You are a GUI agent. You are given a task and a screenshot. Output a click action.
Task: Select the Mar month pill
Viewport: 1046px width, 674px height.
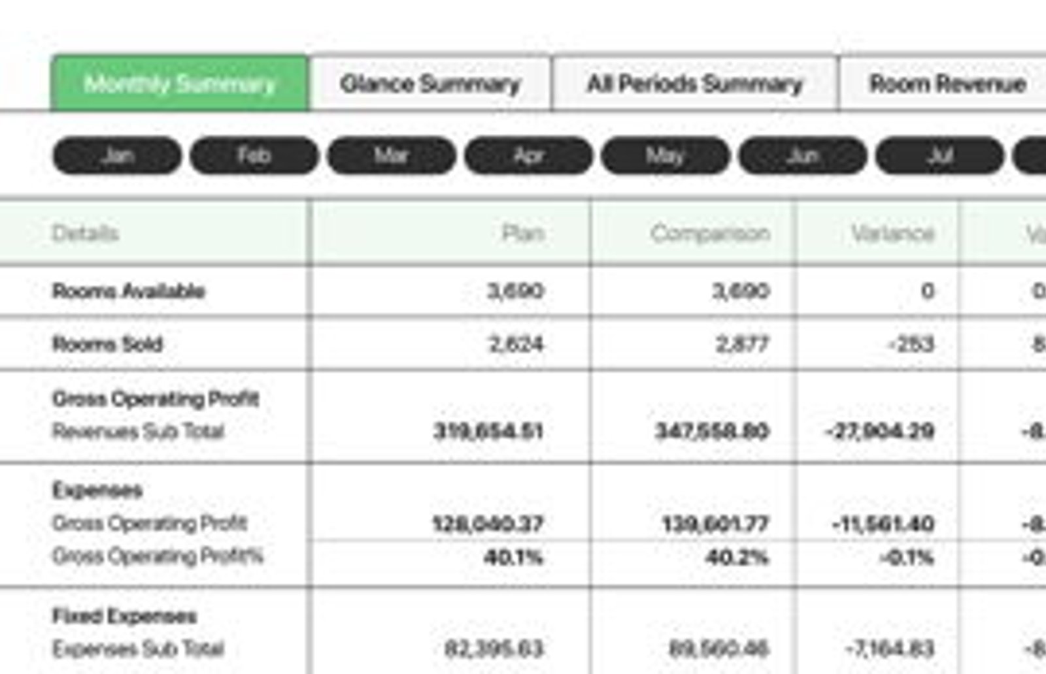(x=391, y=155)
